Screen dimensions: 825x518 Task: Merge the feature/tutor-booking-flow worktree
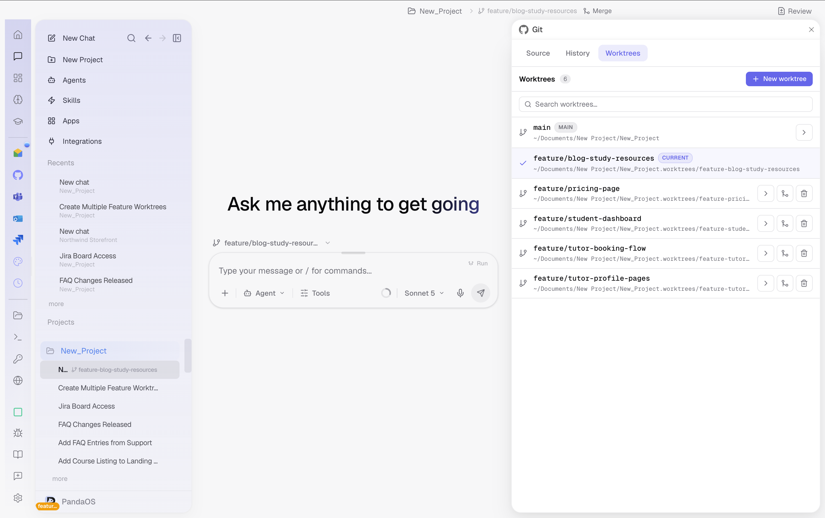point(785,253)
